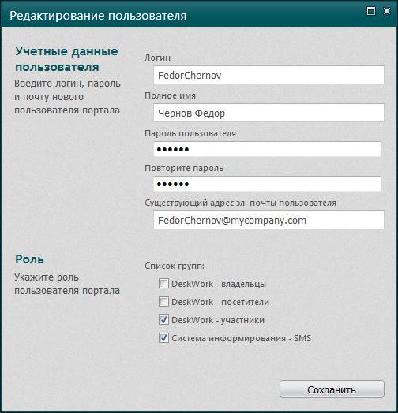This screenshot has width=398, height=413.
Task: Click the Роль heading
Action: click(x=29, y=259)
